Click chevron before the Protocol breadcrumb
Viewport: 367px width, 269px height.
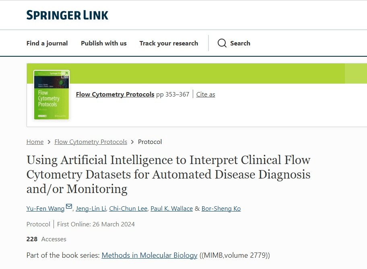coord(132,142)
